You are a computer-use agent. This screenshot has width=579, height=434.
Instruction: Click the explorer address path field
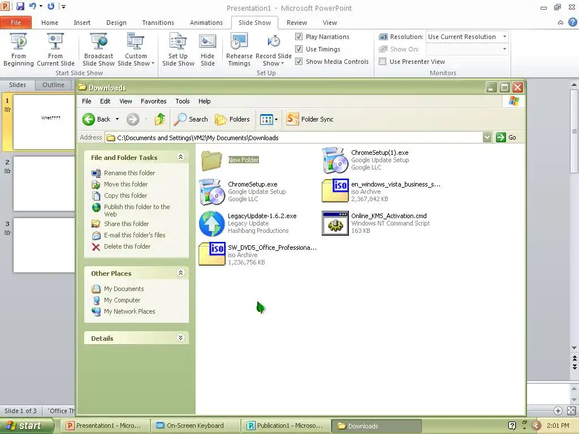pos(294,138)
